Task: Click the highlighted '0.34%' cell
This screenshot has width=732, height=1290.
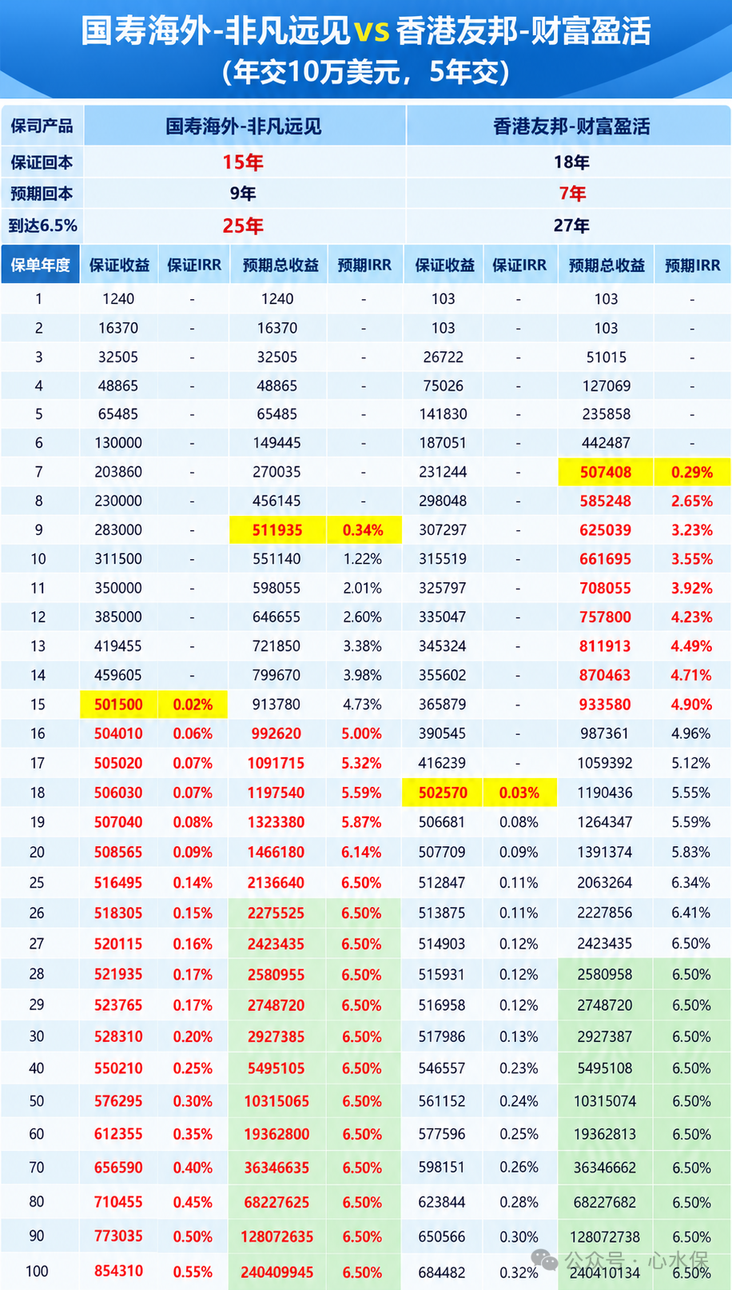Action: 363,530
